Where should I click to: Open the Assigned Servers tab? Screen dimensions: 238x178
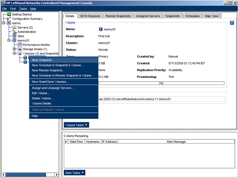[x=148, y=16]
